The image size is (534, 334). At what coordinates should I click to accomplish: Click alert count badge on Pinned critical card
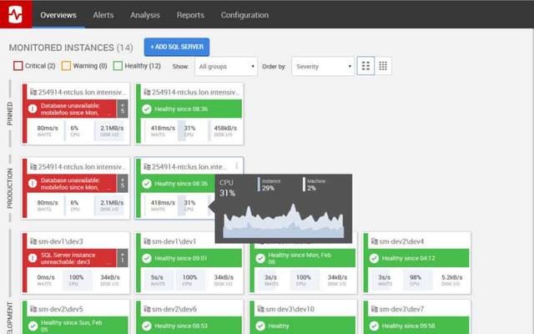tap(123, 109)
